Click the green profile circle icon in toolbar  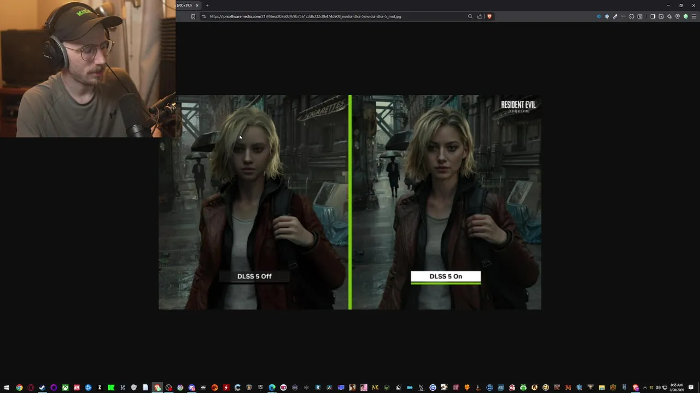686,16
